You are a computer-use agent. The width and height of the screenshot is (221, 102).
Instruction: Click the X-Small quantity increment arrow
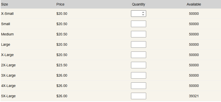tap(143, 13)
